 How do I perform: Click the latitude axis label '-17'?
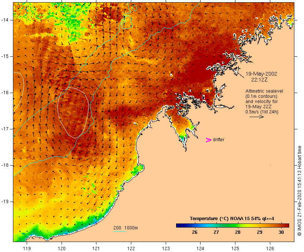click(x=5, y=129)
